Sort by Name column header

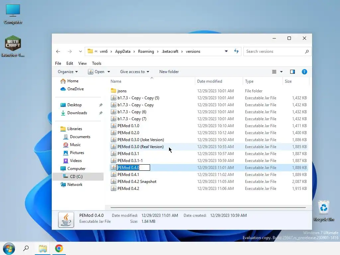152,81
